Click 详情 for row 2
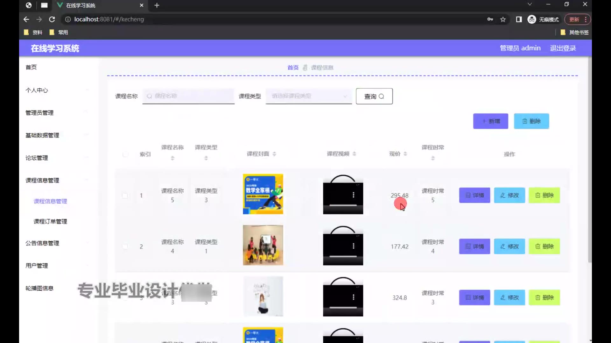The image size is (611, 343). (474, 246)
